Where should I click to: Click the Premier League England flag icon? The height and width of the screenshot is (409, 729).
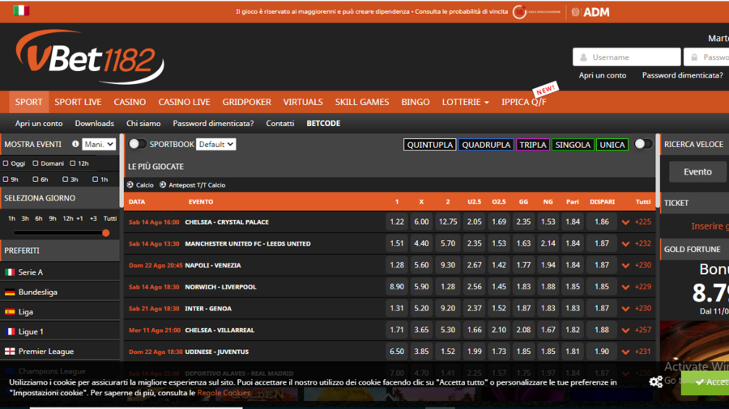[x=10, y=352]
